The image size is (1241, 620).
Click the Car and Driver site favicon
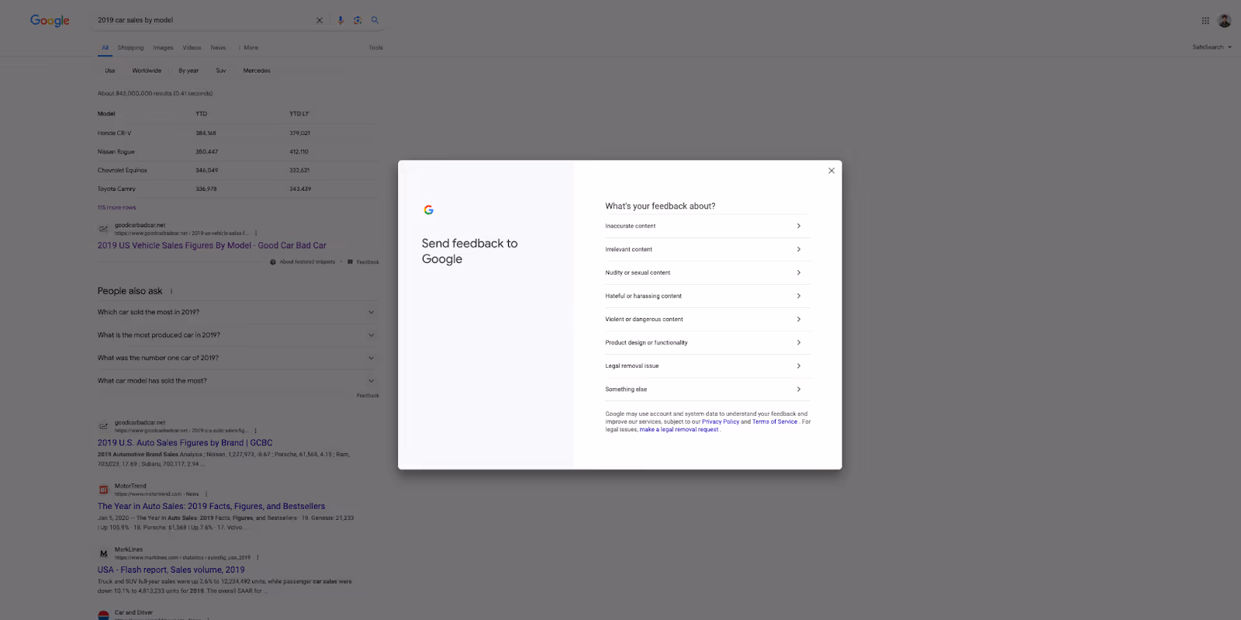coord(103,615)
